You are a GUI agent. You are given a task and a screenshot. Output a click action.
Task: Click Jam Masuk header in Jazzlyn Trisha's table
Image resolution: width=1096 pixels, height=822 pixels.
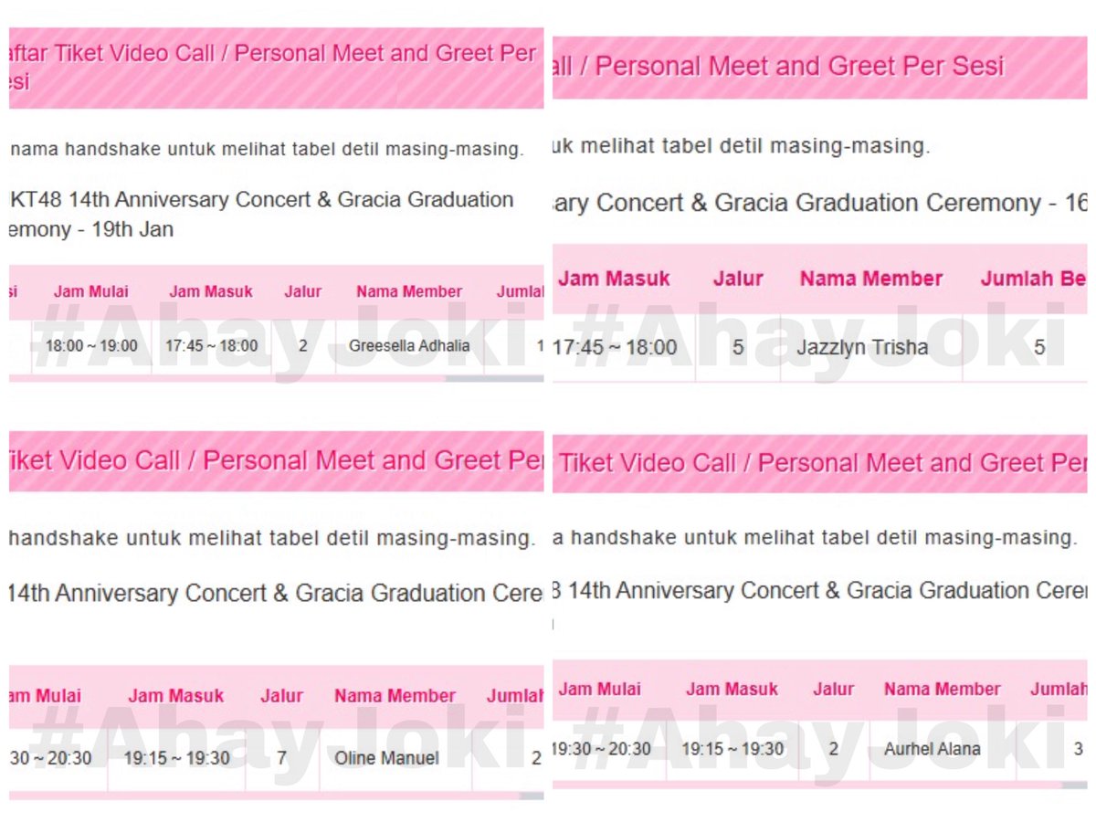click(x=614, y=279)
